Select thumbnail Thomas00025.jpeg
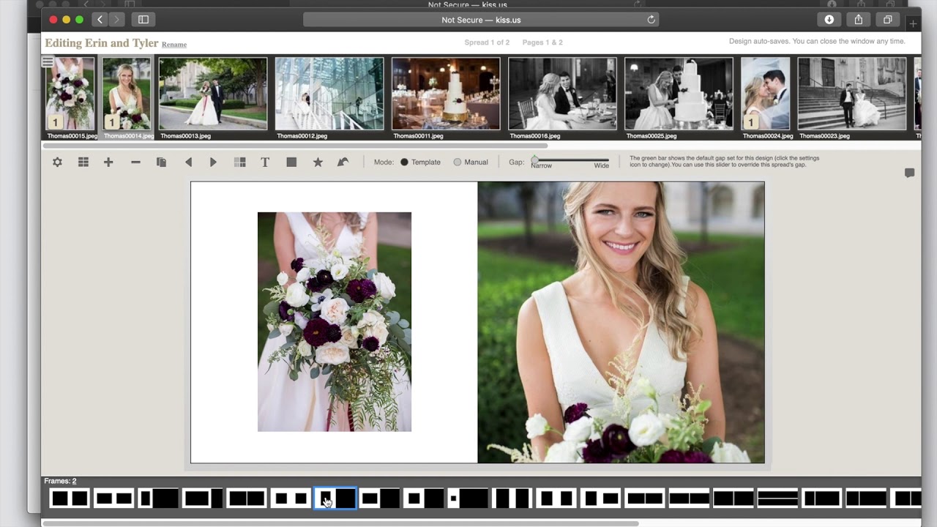 click(x=679, y=94)
